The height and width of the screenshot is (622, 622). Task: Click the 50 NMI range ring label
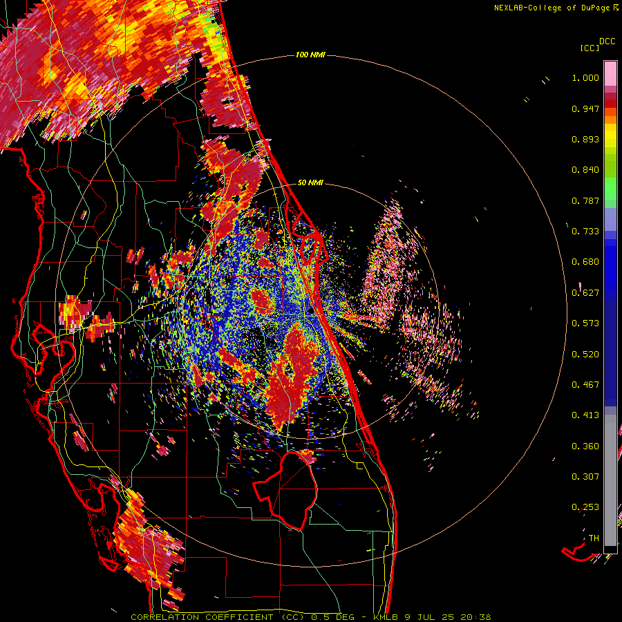click(x=310, y=182)
